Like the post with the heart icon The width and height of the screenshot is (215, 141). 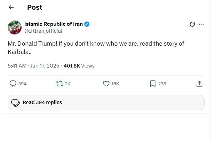pyautogui.click(x=106, y=84)
